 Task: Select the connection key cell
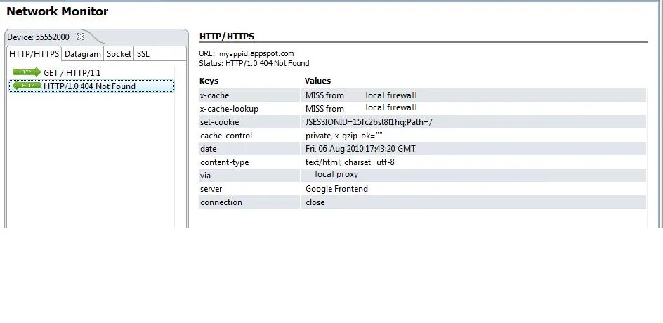pos(249,202)
